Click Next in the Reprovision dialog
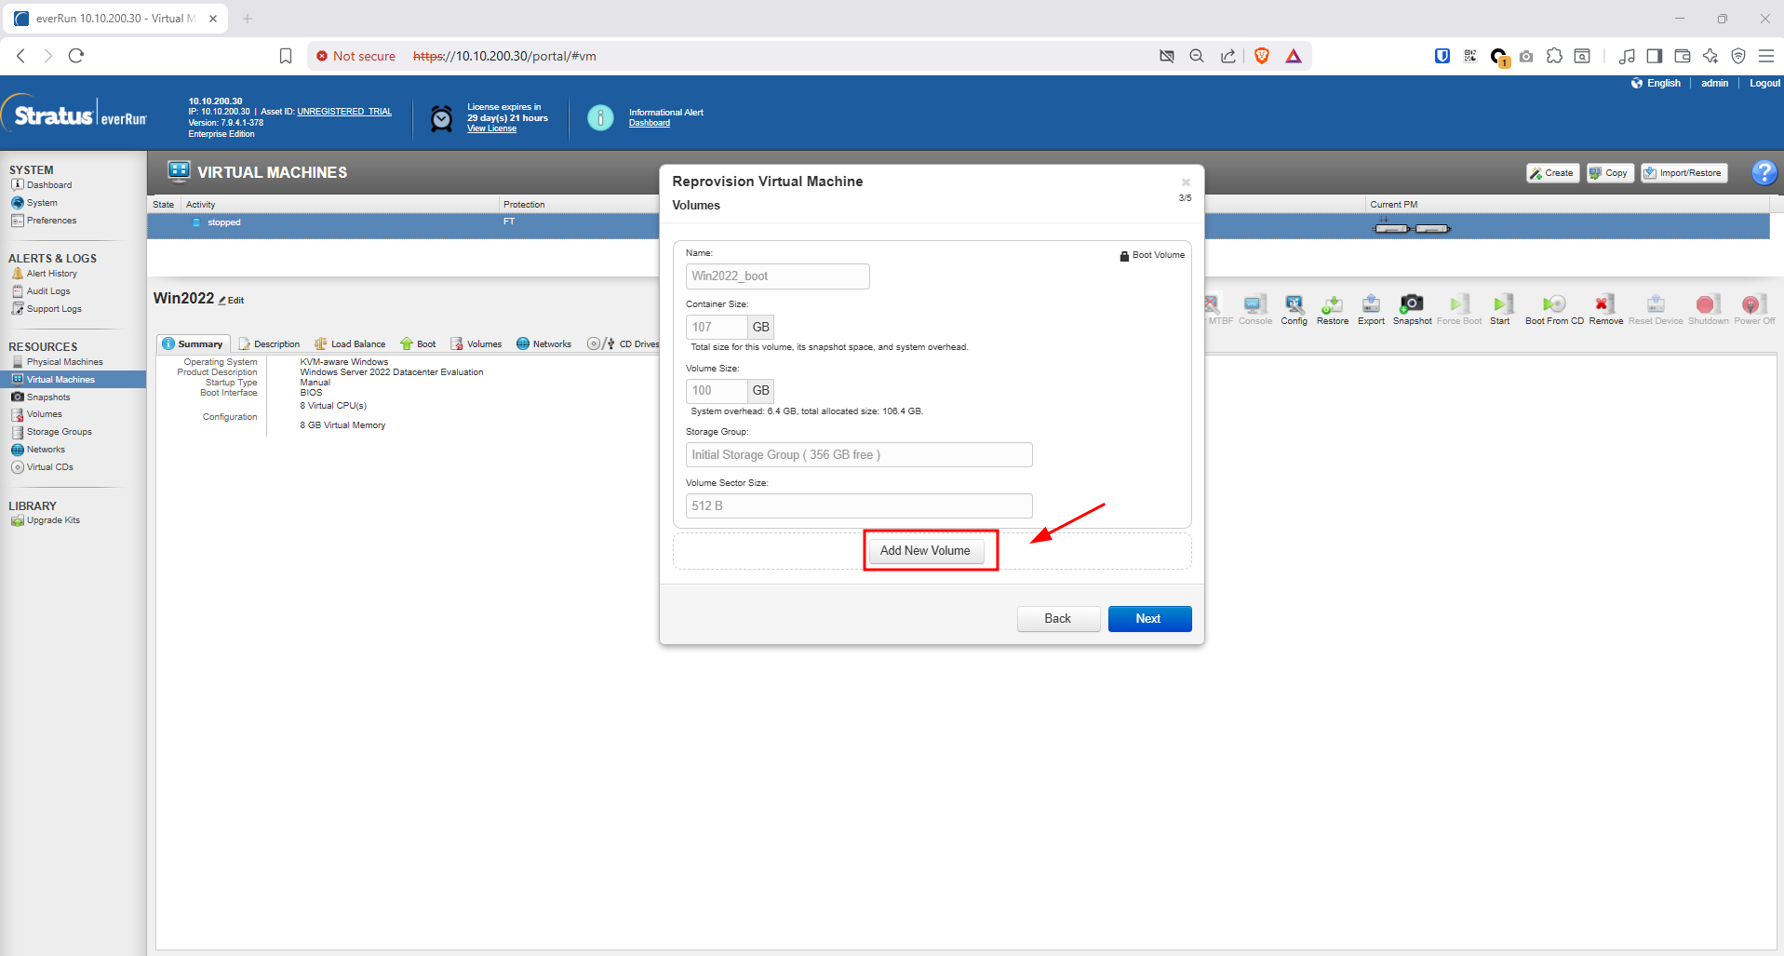Screen dimensions: 1784x956 pos(1148,619)
